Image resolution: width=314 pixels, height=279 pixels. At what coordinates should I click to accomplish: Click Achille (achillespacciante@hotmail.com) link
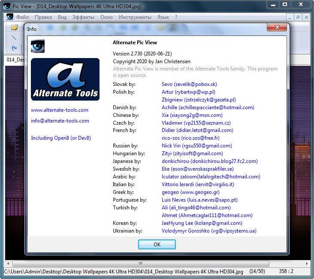[x=208, y=107]
